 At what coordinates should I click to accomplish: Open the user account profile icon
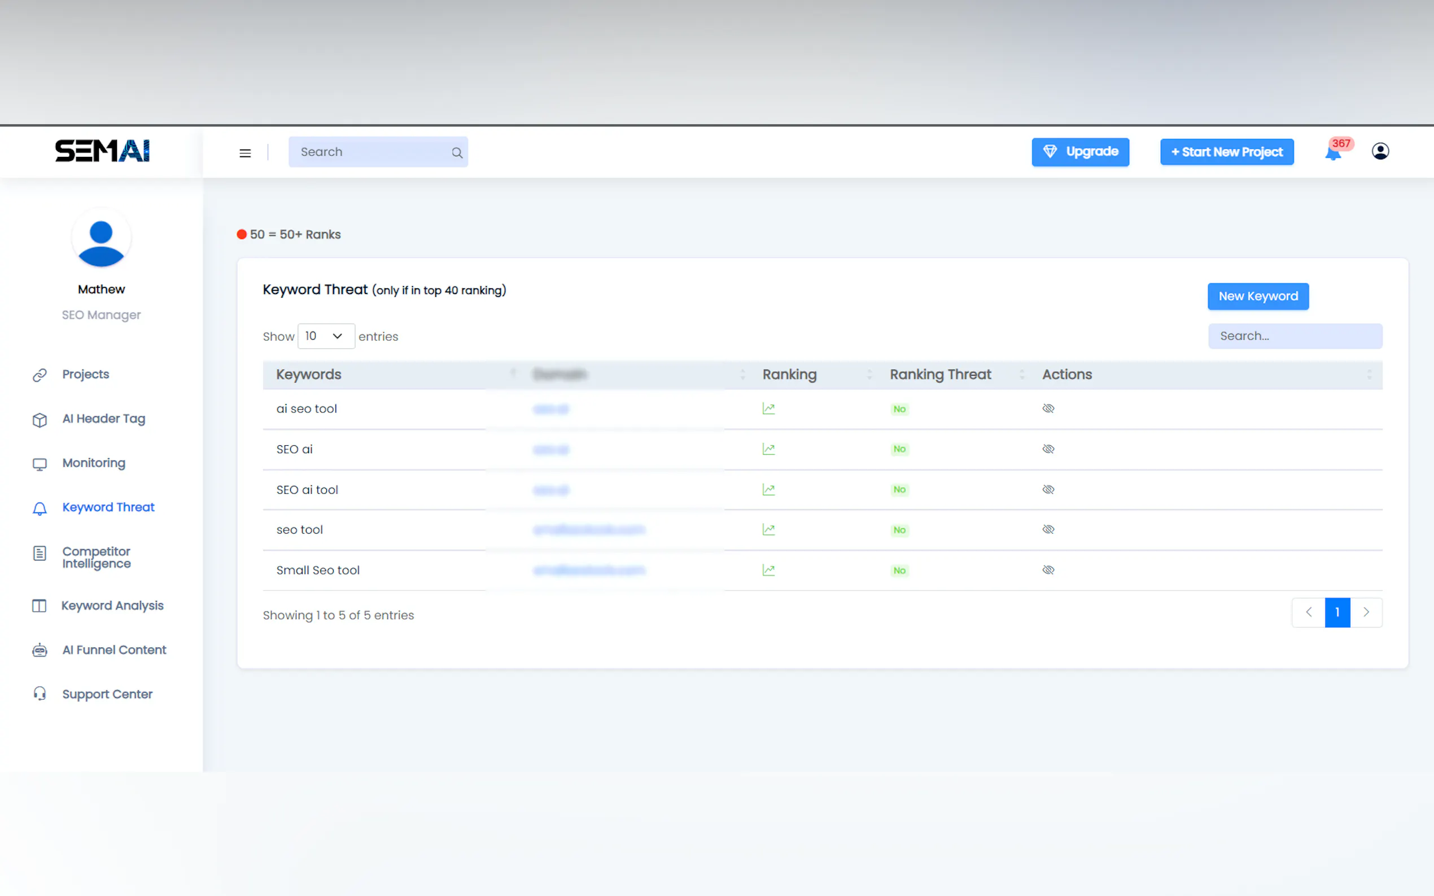point(1380,152)
